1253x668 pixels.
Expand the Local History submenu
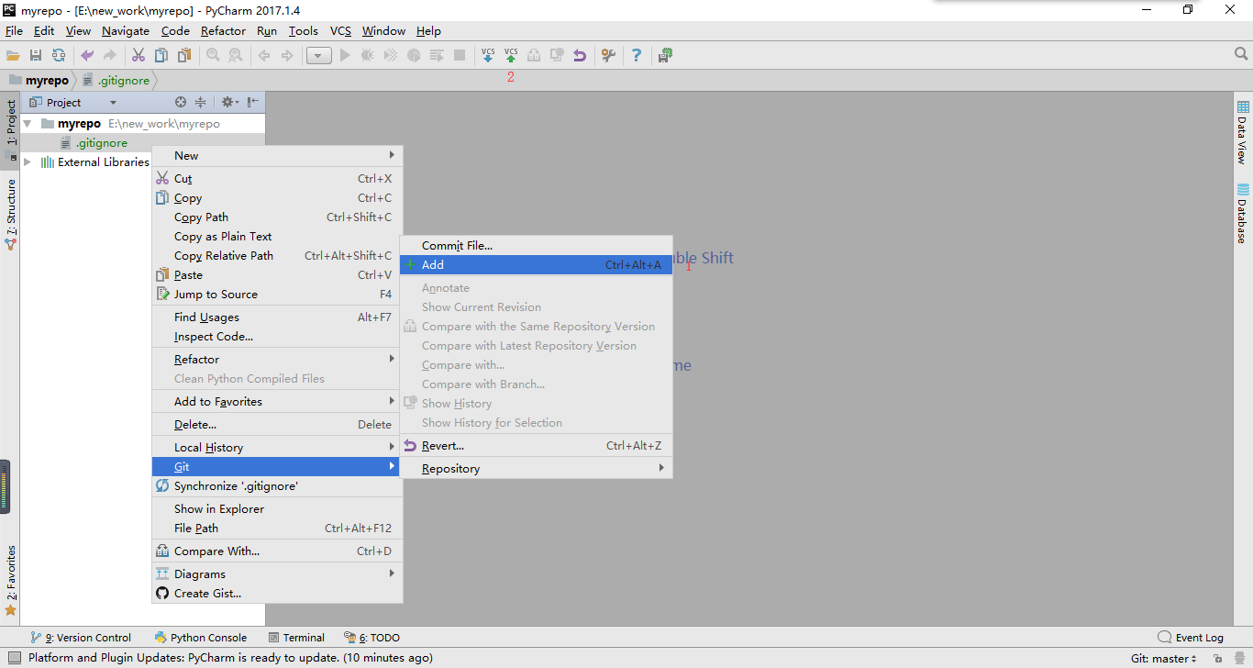coord(277,448)
